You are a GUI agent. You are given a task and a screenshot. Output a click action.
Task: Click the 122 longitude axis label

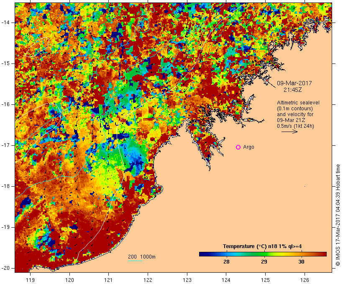[x=148, y=280]
